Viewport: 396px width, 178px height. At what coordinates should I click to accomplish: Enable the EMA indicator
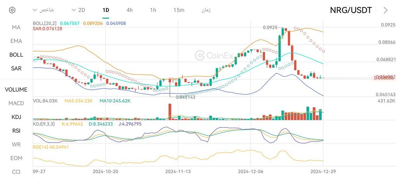click(x=16, y=41)
